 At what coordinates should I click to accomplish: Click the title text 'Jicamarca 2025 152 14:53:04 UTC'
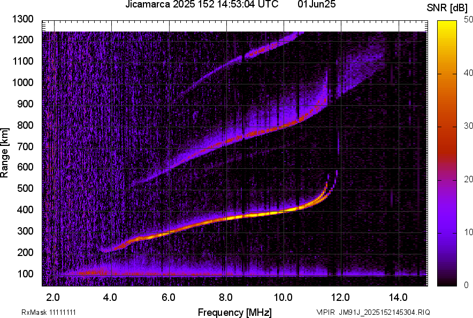(202, 4)
